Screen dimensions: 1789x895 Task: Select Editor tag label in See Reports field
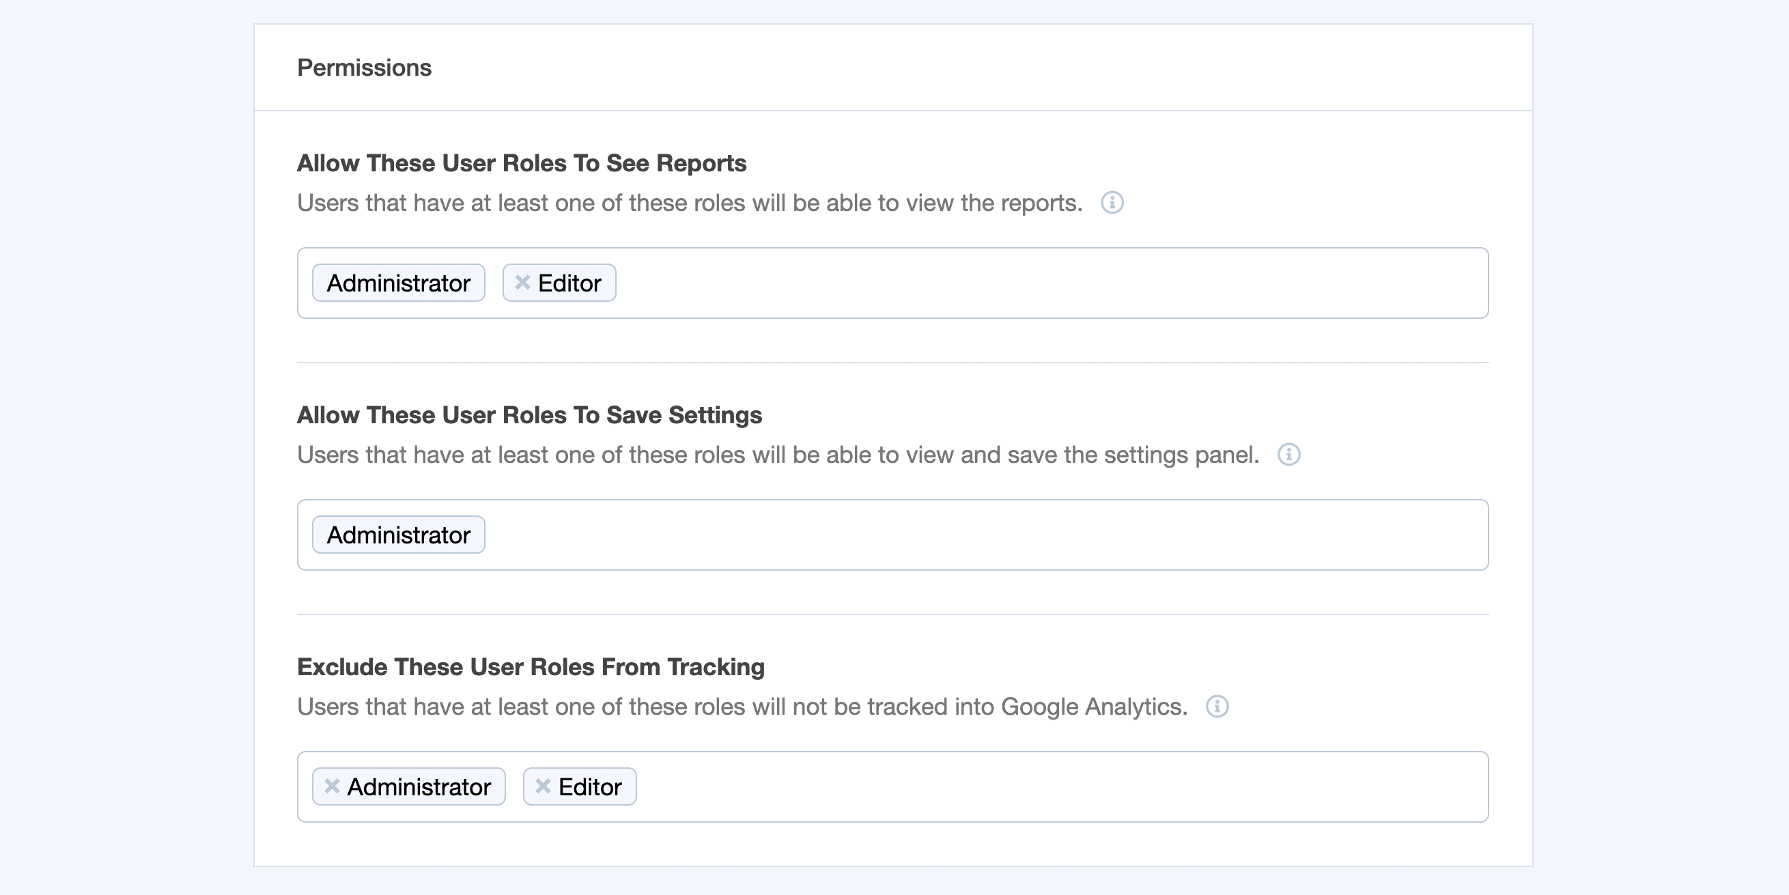click(569, 283)
